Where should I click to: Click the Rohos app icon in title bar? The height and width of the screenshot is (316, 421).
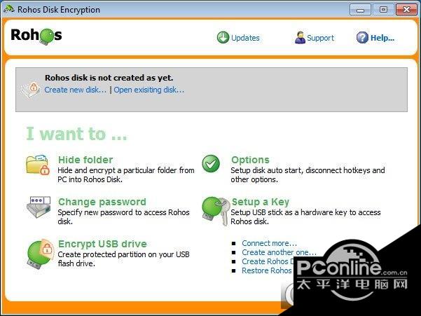[x=9, y=9]
